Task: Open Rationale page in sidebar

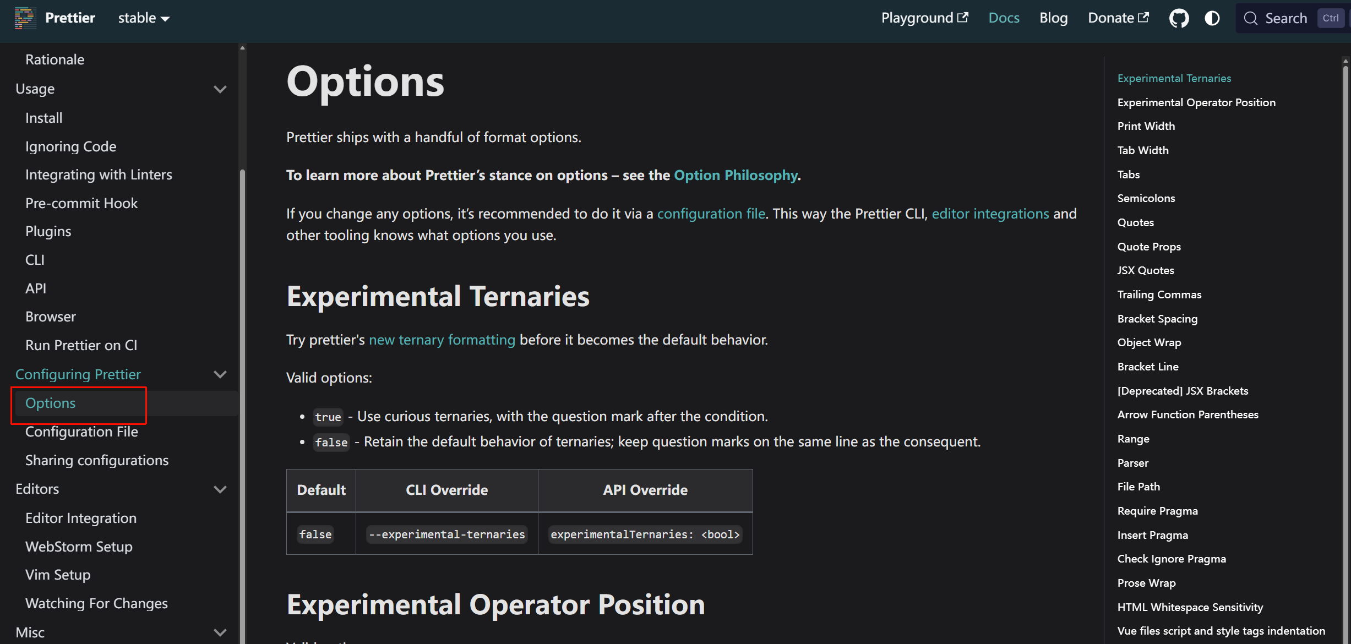Action: (x=55, y=59)
